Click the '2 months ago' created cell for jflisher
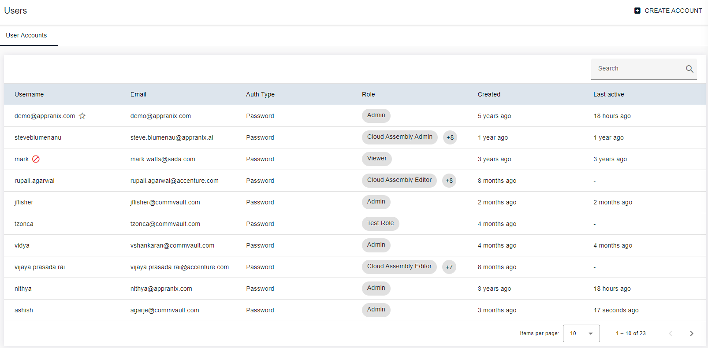This screenshot has height=348, width=708. (x=497, y=202)
